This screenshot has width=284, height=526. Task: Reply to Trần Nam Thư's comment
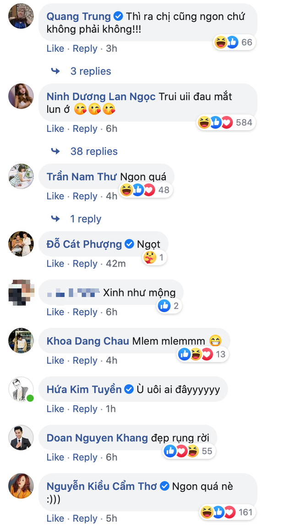85,196
